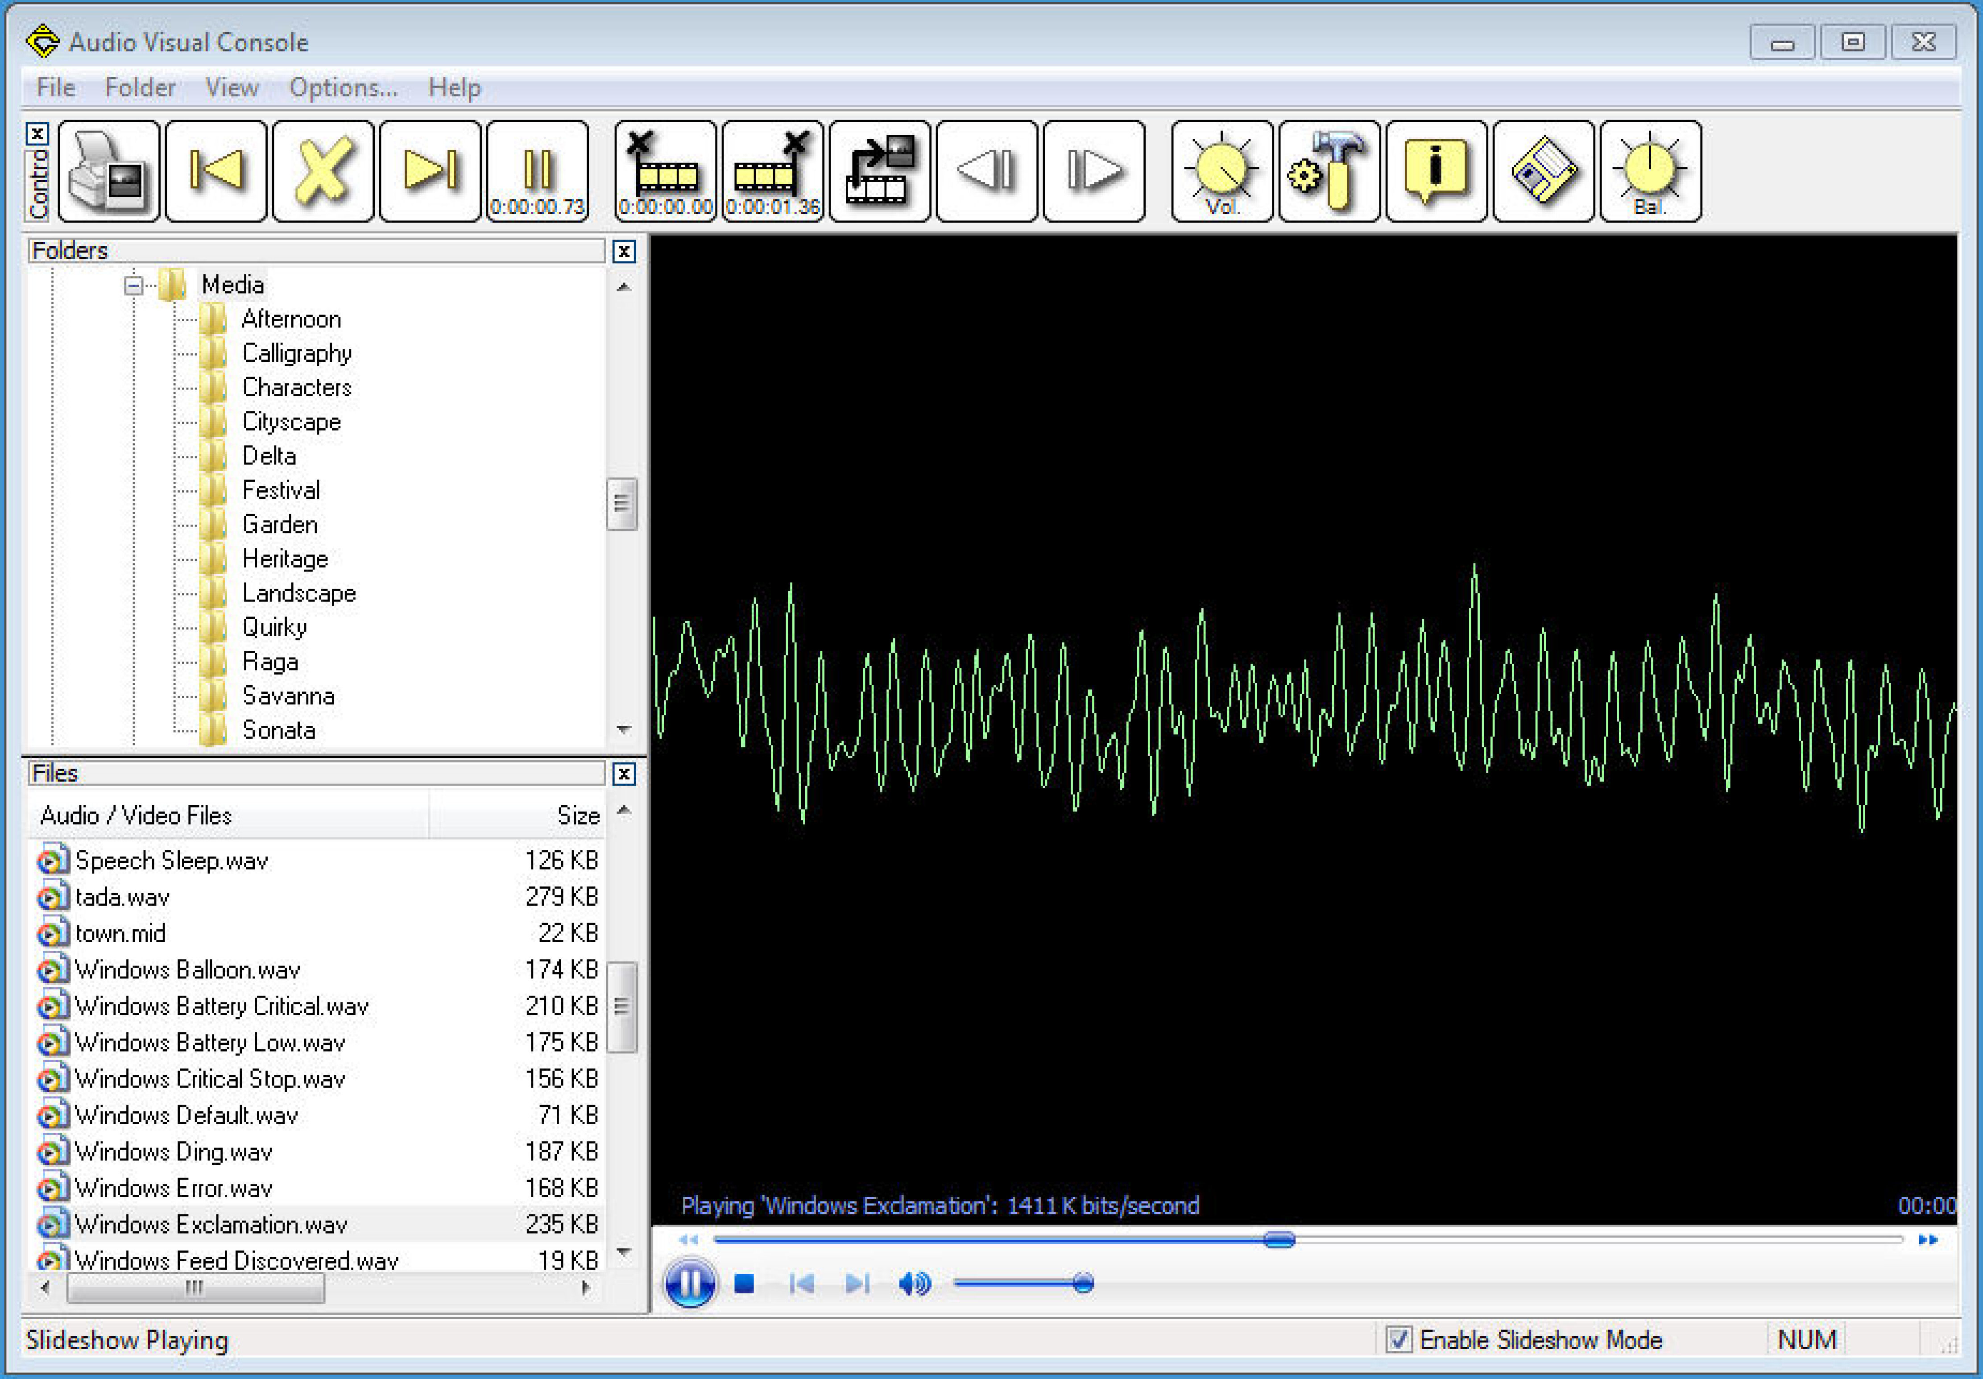The height and width of the screenshot is (1379, 1983).
Task: Toggle Enable Slideshow Mode checkbox
Action: coord(1398,1339)
